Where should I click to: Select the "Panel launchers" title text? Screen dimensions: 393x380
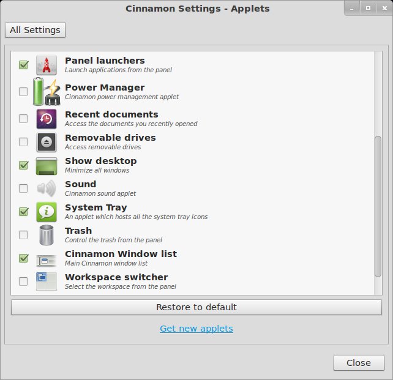tap(105, 61)
